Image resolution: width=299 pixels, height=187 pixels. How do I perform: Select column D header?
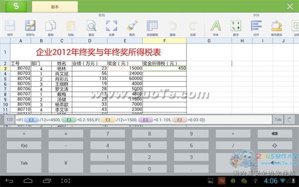click(x=90, y=41)
